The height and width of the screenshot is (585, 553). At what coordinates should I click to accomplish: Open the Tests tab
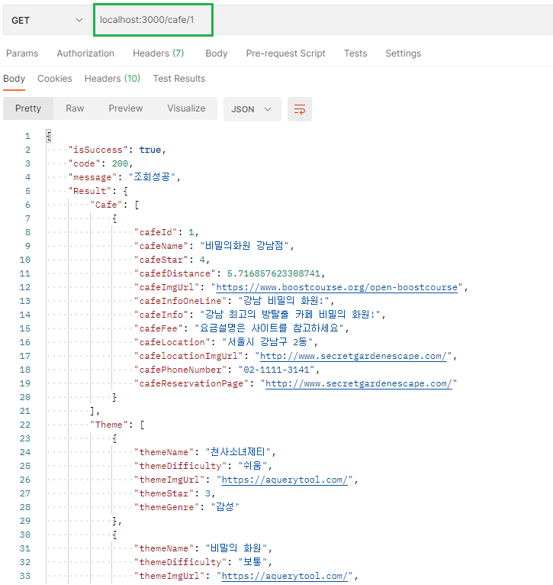(355, 53)
